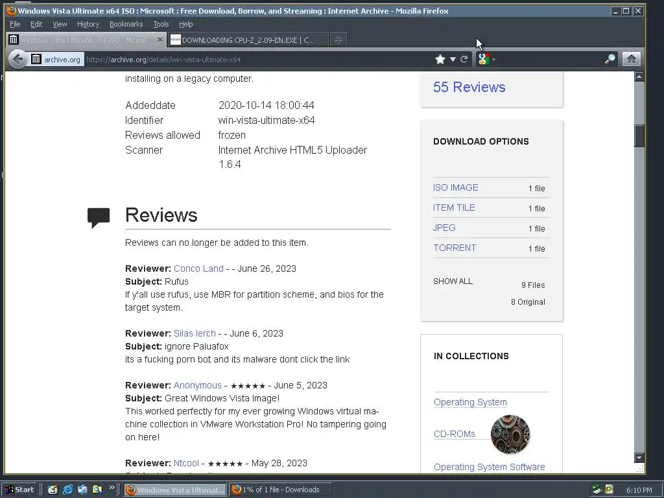664x498 pixels.
Task: Open the CD-ROMs collection link
Action: [454, 434]
